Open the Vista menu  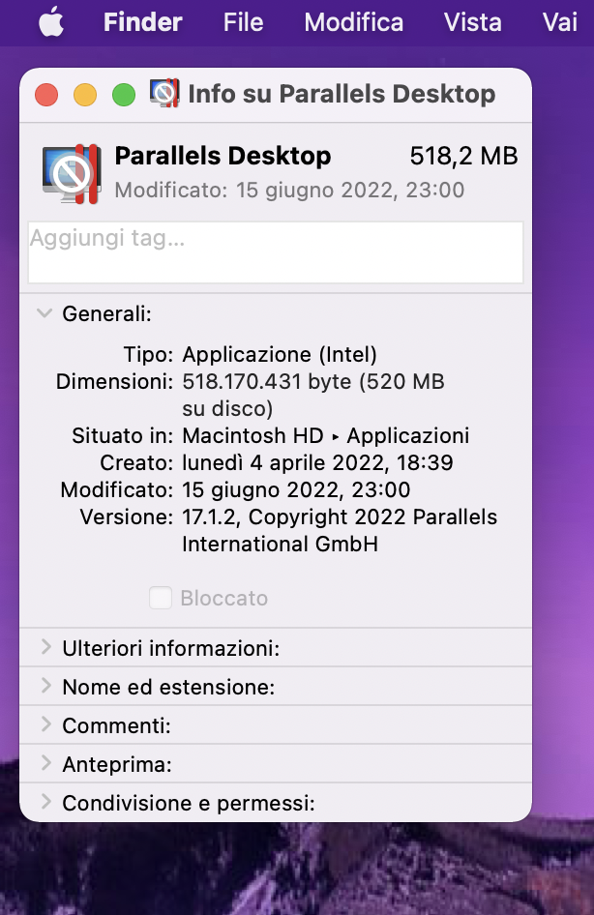pyautogui.click(x=473, y=22)
